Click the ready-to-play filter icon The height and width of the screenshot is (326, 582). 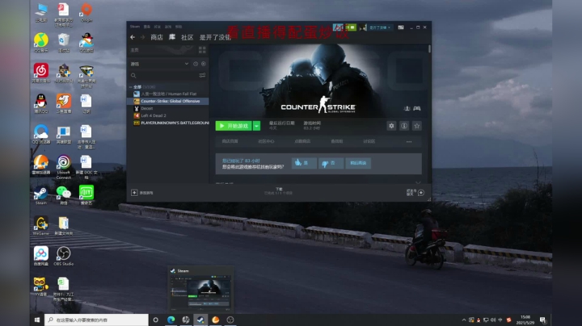coord(204,64)
